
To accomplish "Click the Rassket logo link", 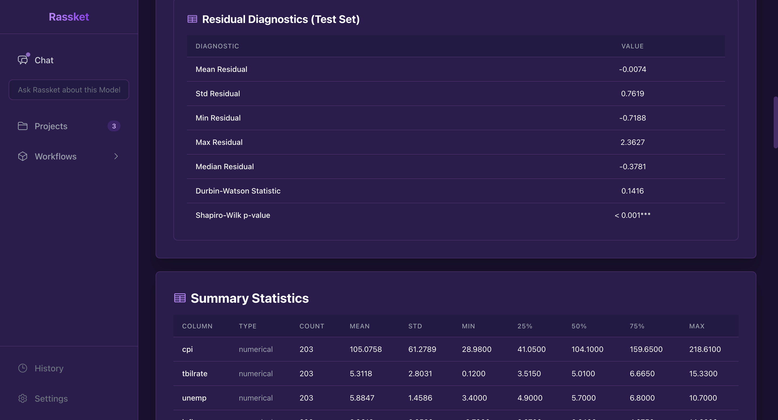I will pos(69,16).
